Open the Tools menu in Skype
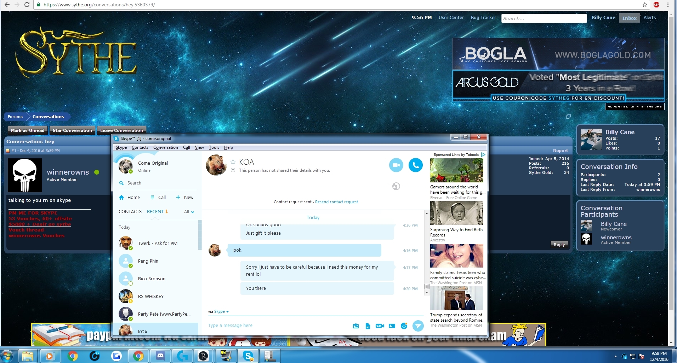This screenshot has width=677, height=363. coord(214,147)
